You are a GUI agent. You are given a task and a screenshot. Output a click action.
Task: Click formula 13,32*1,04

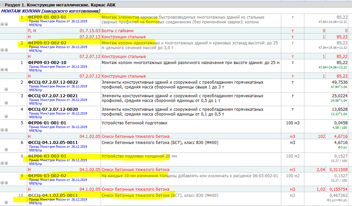coord(339,114)
